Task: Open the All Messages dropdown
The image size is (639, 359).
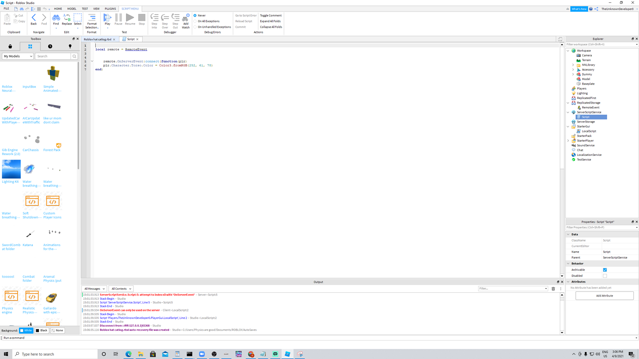Action: point(94,289)
